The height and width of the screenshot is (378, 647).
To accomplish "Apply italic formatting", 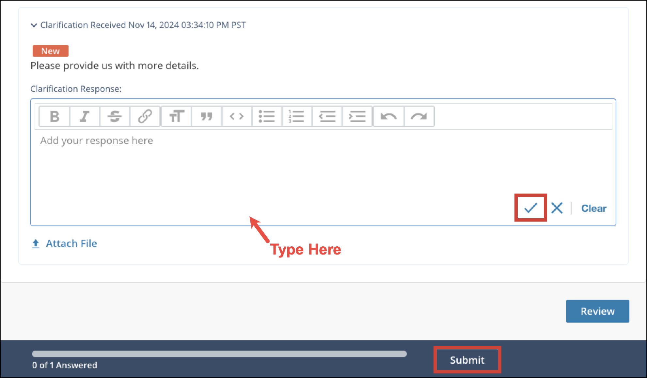I will pyautogui.click(x=85, y=116).
